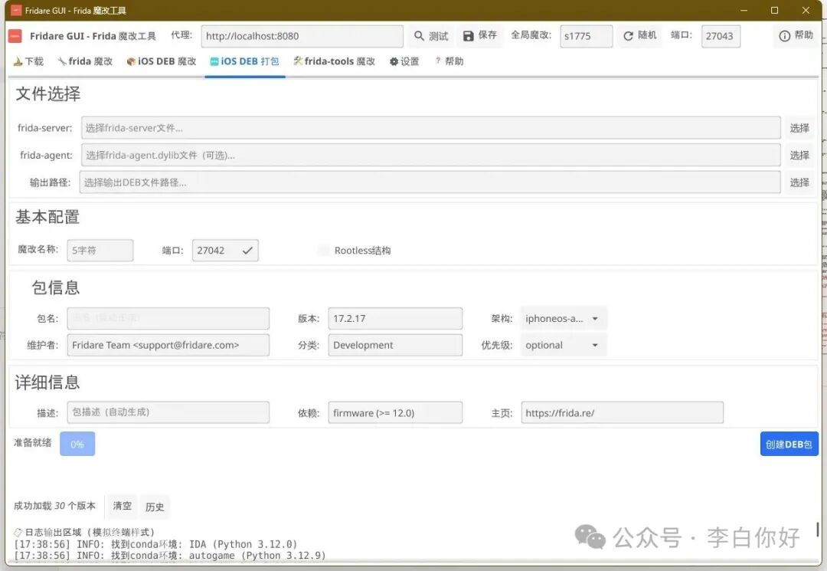Edit the 版本 17.2.17 field
The image size is (827, 571).
[395, 318]
